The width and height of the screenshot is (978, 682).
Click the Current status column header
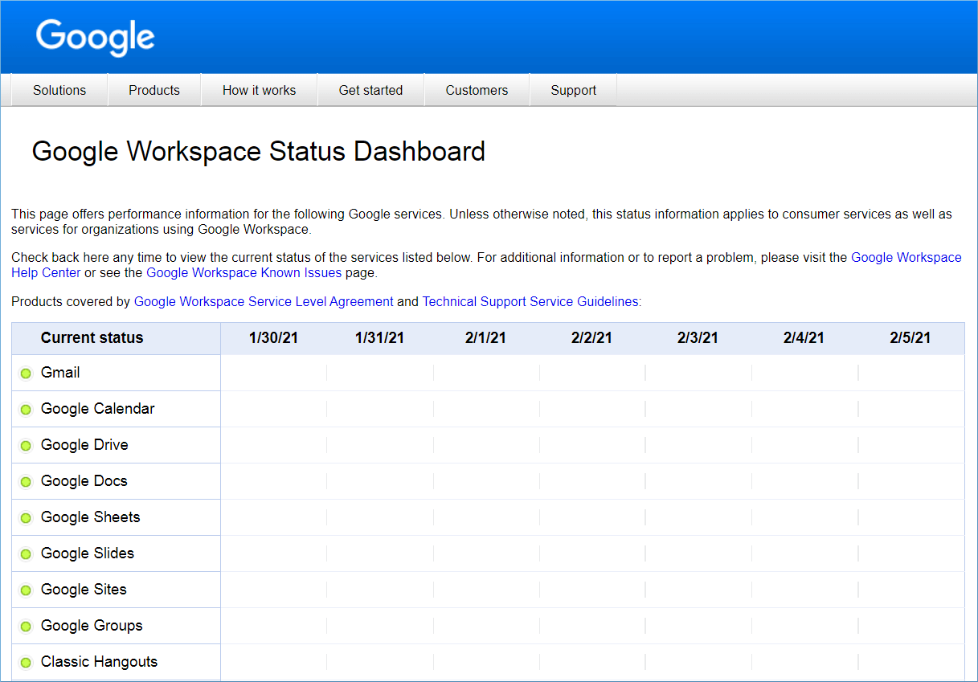pyautogui.click(x=92, y=338)
